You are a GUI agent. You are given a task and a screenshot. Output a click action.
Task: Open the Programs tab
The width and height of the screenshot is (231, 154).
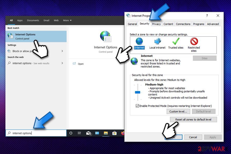tap(199, 24)
